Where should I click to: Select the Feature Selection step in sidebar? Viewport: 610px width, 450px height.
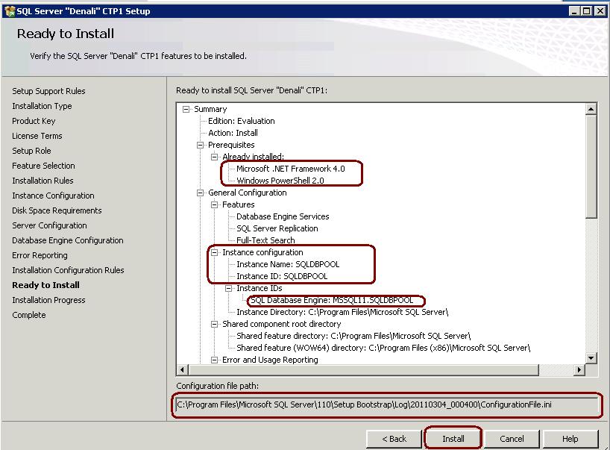[43, 166]
